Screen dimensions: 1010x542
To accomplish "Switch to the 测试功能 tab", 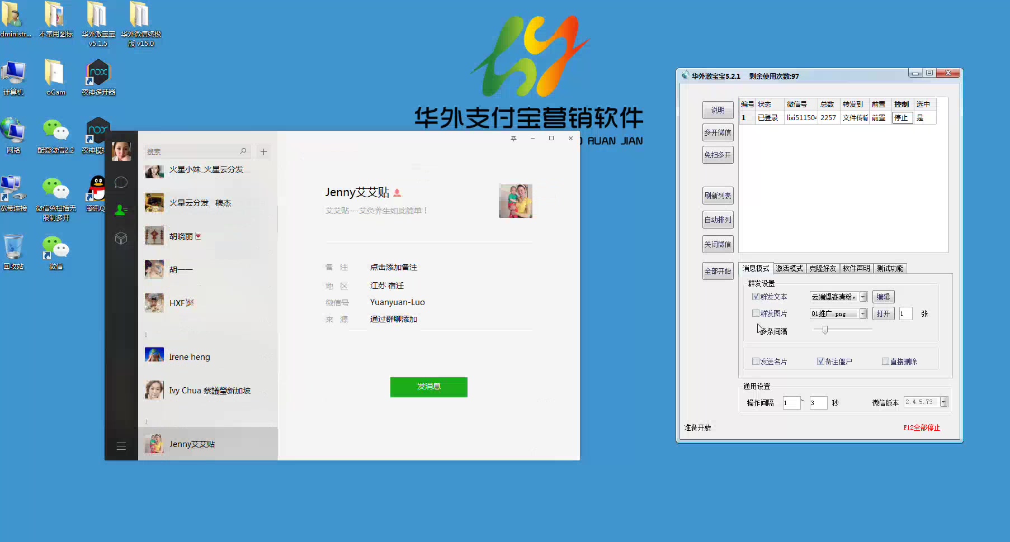I will coord(890,268).
